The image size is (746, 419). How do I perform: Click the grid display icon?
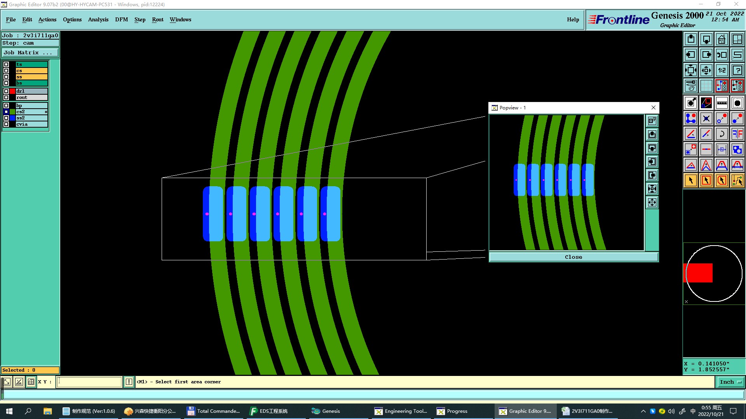coord(706,86)
